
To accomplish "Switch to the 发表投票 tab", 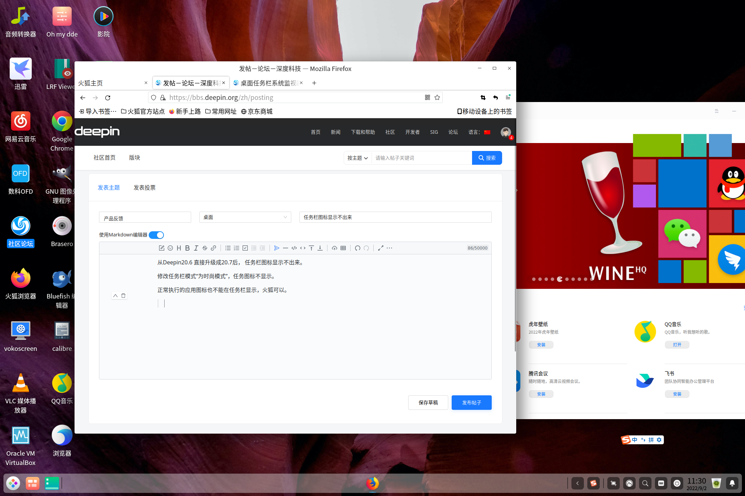I will click(145, 187).
